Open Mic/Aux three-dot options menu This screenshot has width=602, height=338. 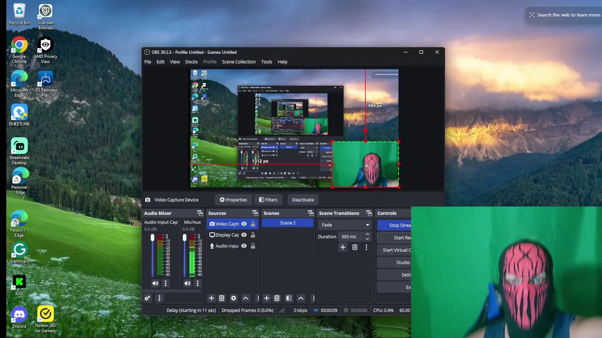click(x=198, y=283)
